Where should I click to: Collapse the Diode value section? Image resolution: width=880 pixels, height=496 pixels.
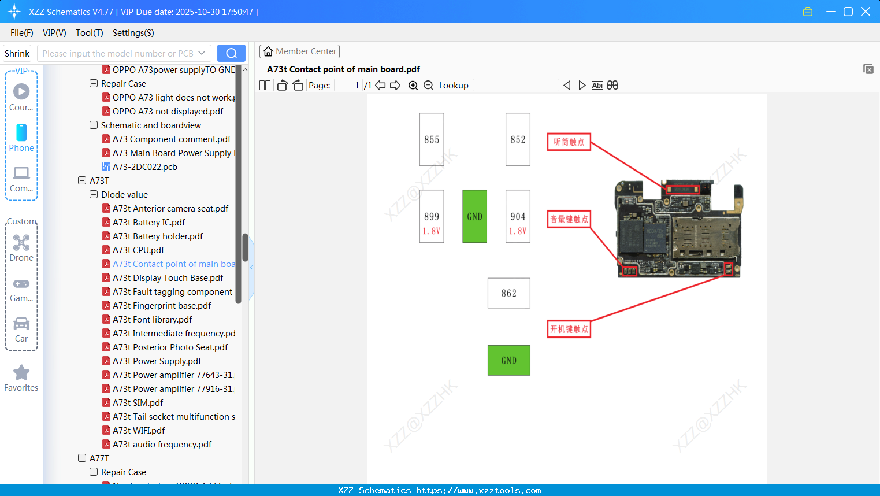93,194
